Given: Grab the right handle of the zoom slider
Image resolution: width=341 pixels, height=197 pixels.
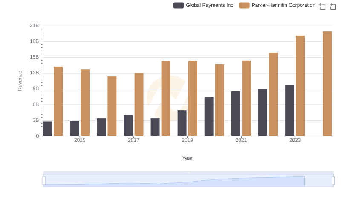Looking at the screenshot, I should click(333, 181).
